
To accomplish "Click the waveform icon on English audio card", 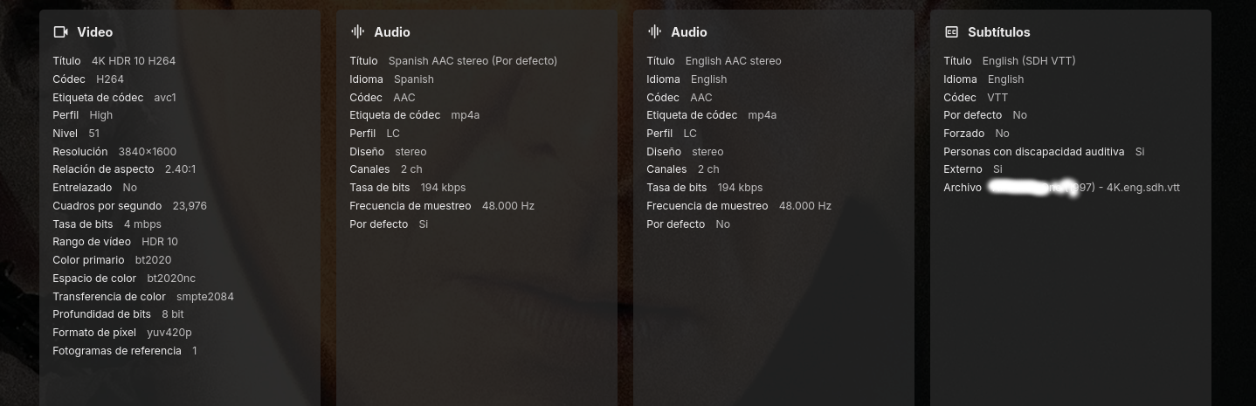I will 654,32.
